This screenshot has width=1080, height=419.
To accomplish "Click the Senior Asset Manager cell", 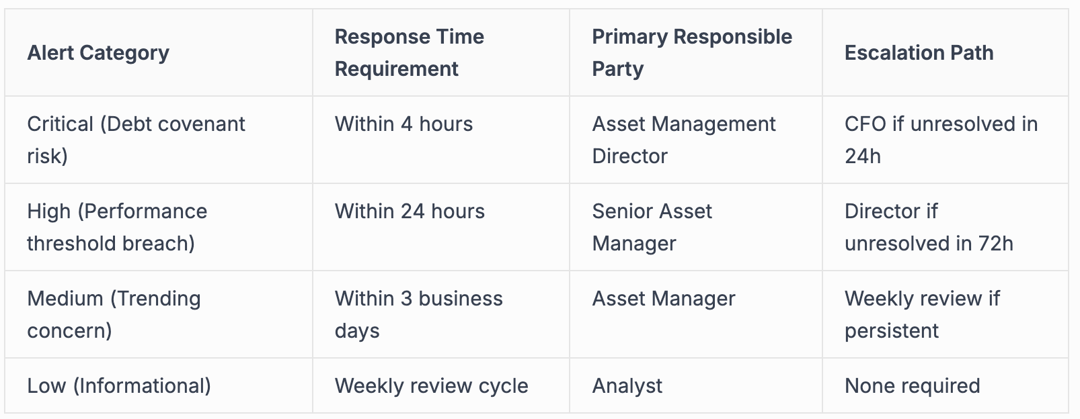I will (652, 227).
